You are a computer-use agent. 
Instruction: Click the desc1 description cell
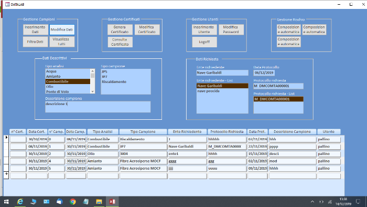293,154
